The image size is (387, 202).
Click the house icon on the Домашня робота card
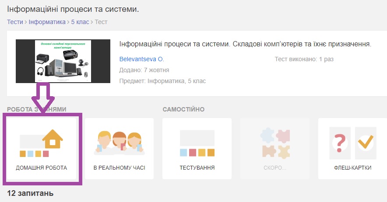click(x=52, y=140)
